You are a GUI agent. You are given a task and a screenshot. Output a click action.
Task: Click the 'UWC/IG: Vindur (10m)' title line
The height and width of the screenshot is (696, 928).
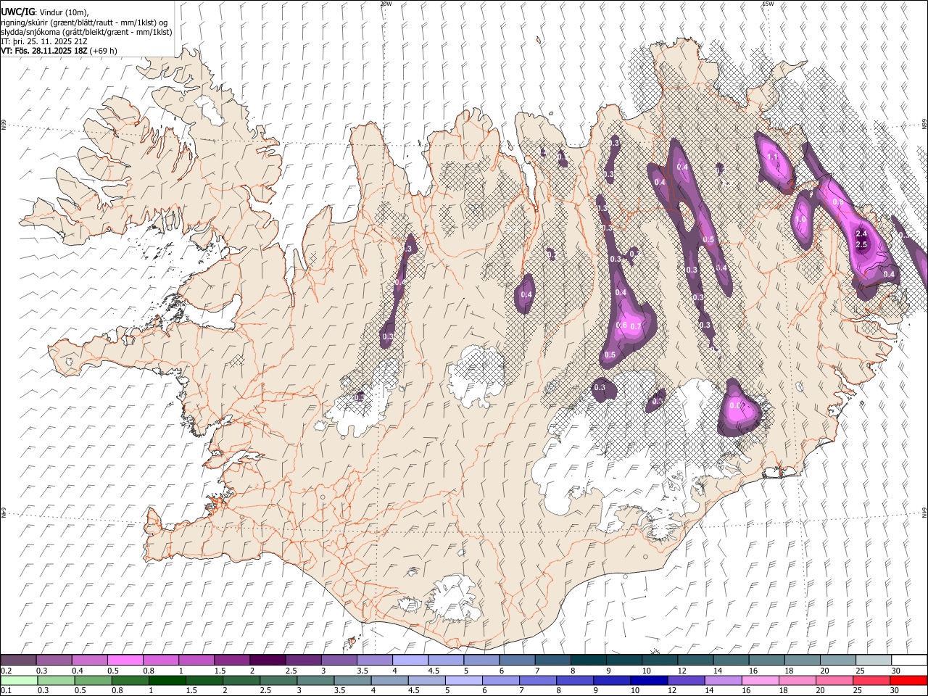pyautogui.click(x=45, y=12)
